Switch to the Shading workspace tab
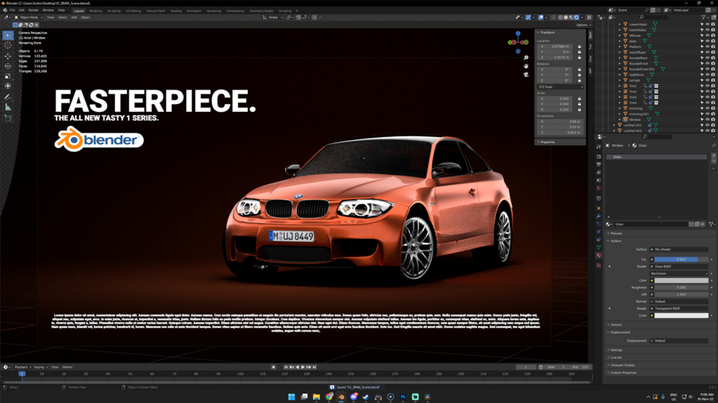Image resolution: width=718 pixels, height=403 pixels. click(176, 11)
